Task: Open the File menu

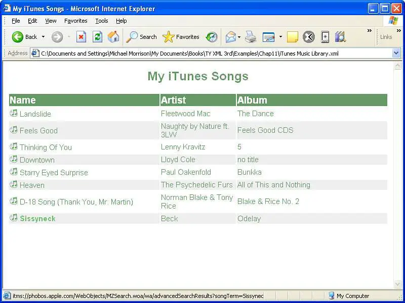Action: pyautogui.click(x=16, y=21)
